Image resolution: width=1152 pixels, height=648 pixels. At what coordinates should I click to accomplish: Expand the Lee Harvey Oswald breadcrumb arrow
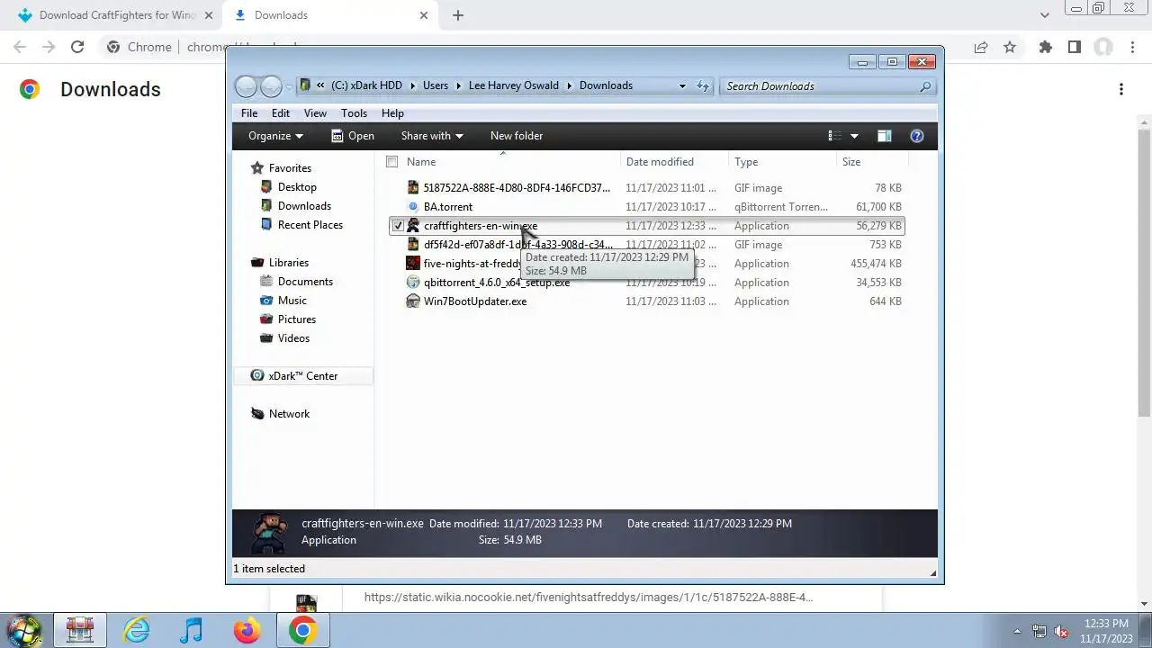[x=569, y=86]
